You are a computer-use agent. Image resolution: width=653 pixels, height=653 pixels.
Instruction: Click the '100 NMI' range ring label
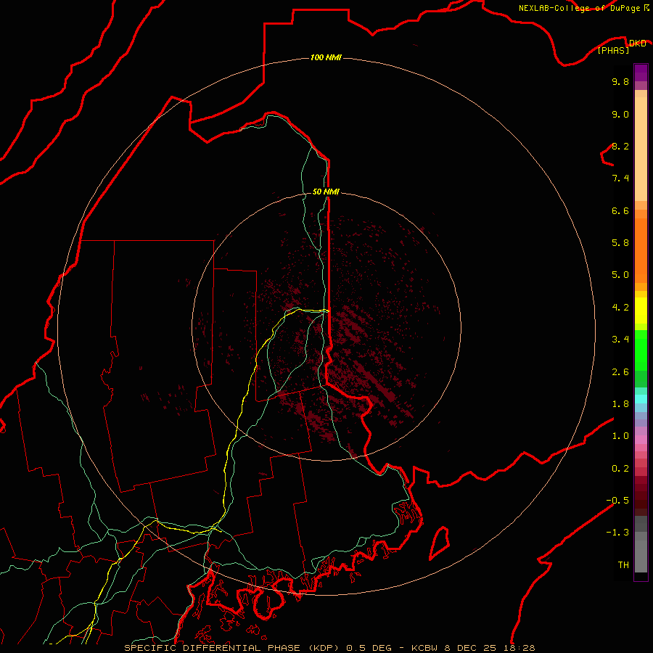click(326, 57)
